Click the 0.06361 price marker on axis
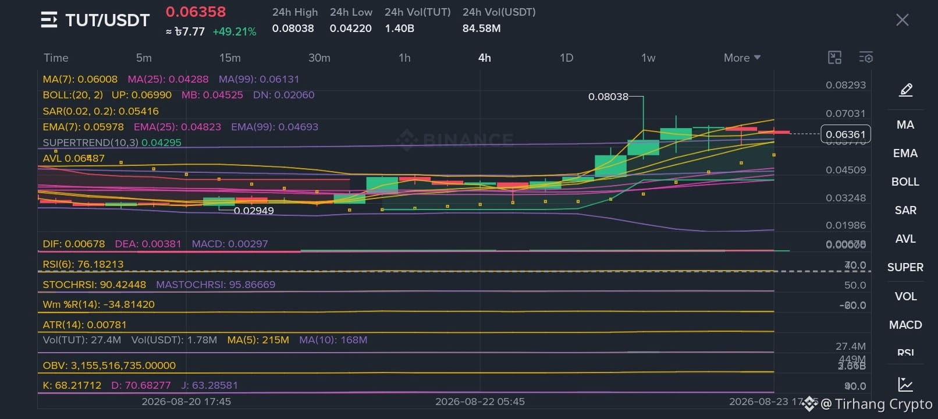Viewport: 938px width, 419px height. pos(845,134)
